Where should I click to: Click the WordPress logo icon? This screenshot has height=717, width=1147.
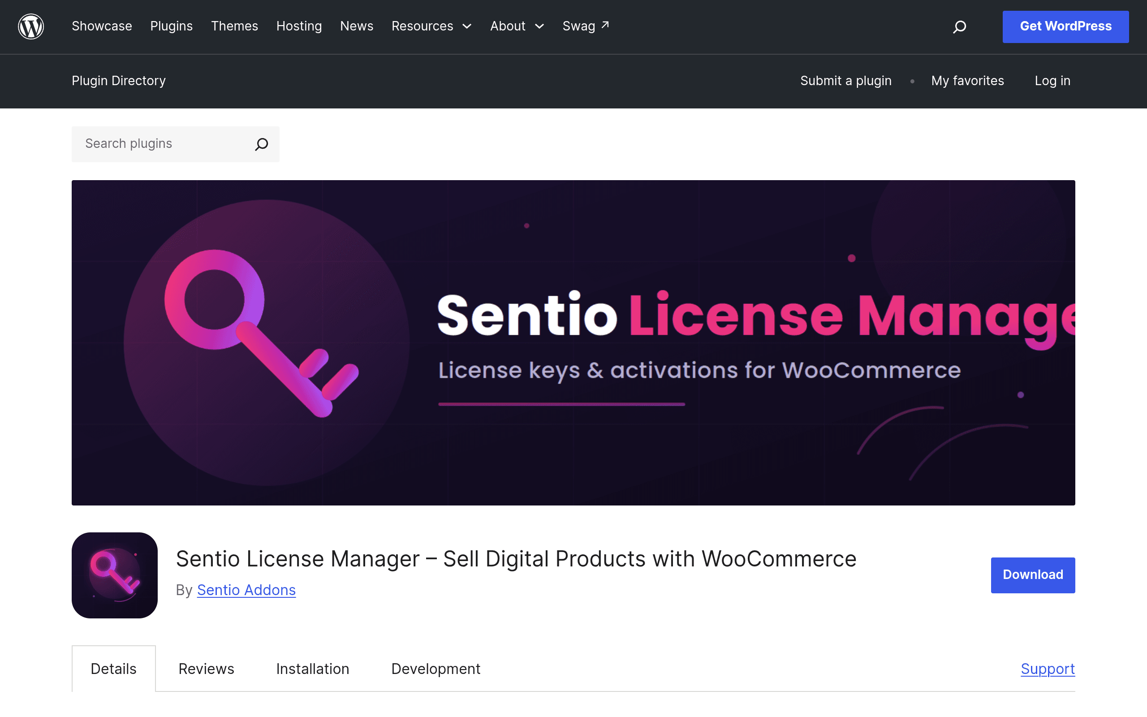(31, 26)
